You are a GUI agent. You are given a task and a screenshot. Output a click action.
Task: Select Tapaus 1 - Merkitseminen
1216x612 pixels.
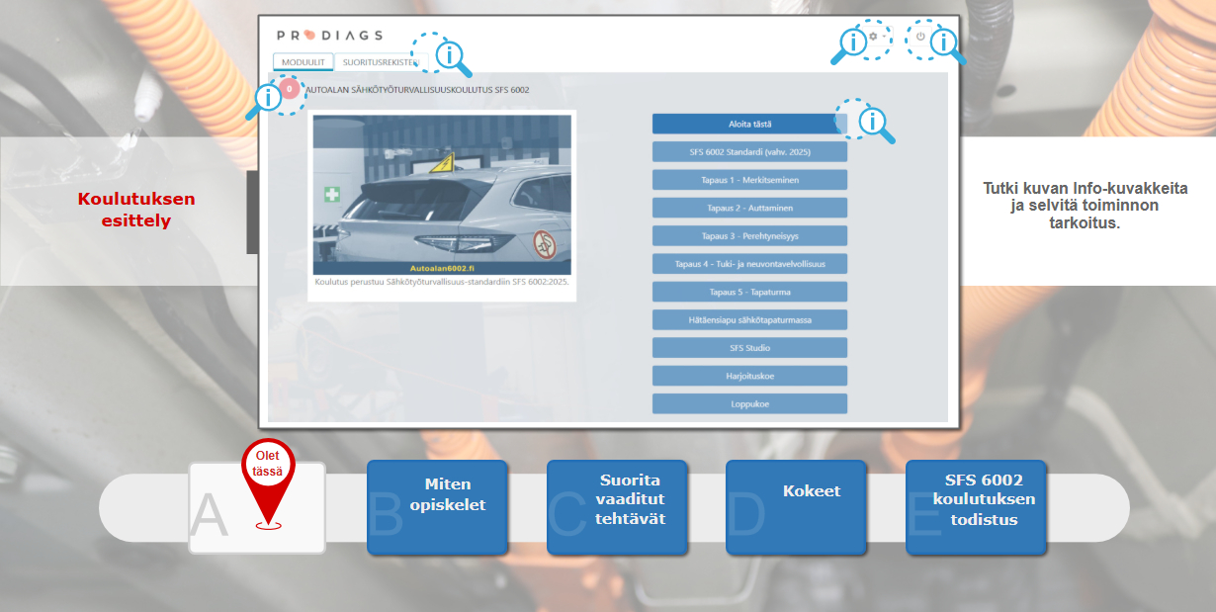[x=749, y=180]
